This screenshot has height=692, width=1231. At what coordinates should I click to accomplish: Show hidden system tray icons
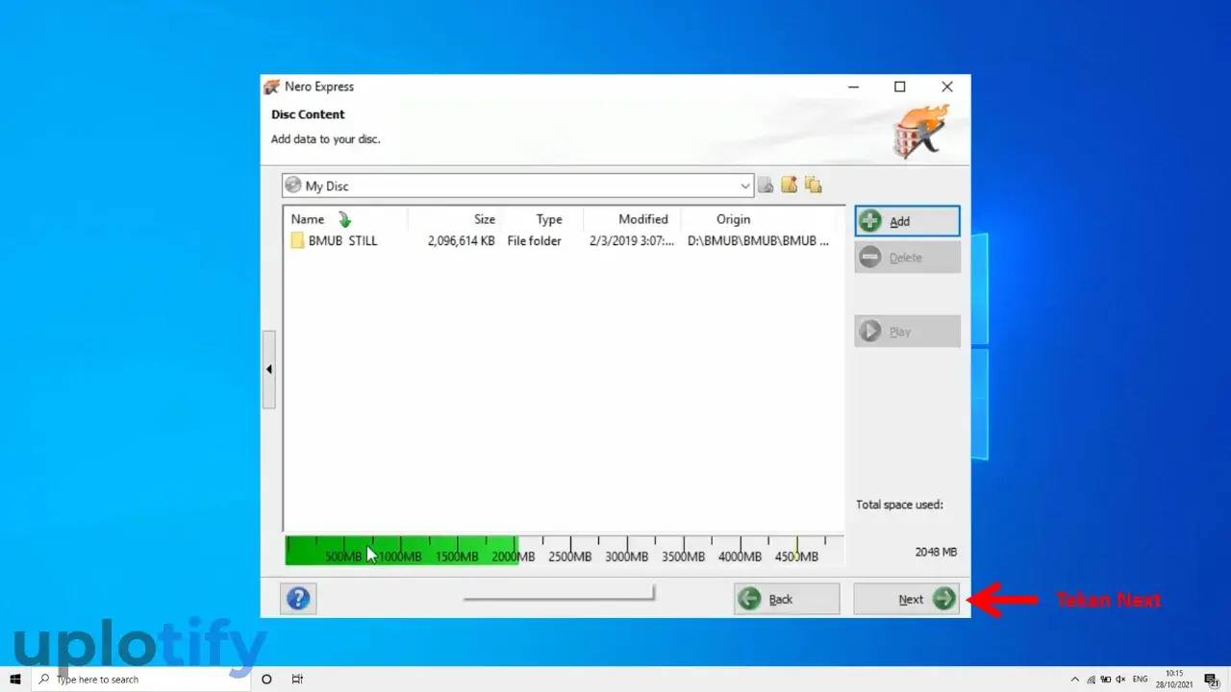tap(1076, 680)
